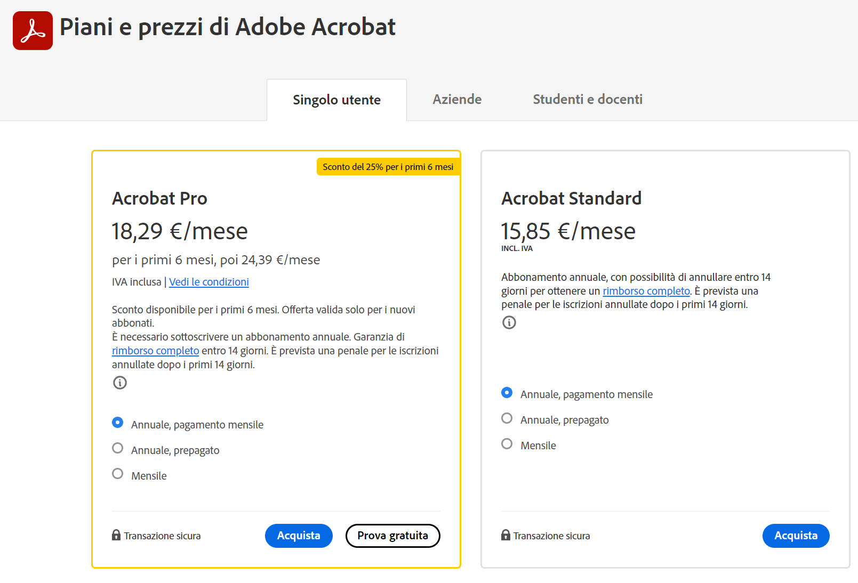Click rimborso completo link on Acrobat Pro card

click(x=155, y=351)
